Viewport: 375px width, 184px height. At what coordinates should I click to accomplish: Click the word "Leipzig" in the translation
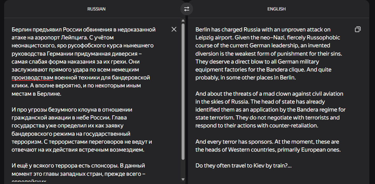204,38
